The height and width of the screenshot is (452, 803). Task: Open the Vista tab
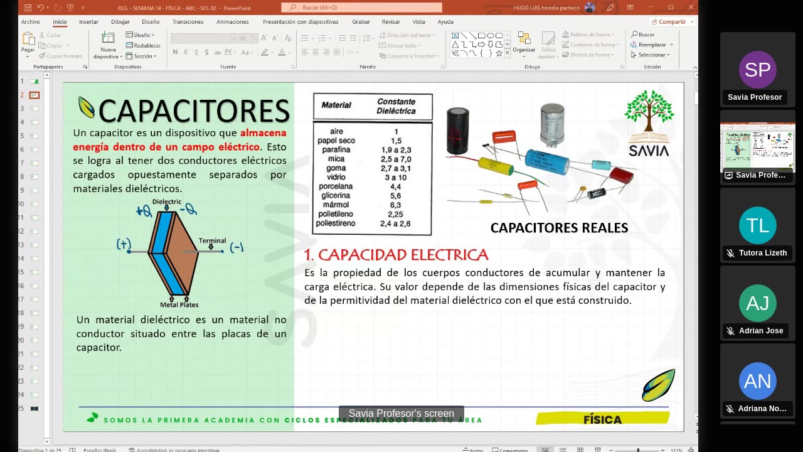[x=418, y=21]
